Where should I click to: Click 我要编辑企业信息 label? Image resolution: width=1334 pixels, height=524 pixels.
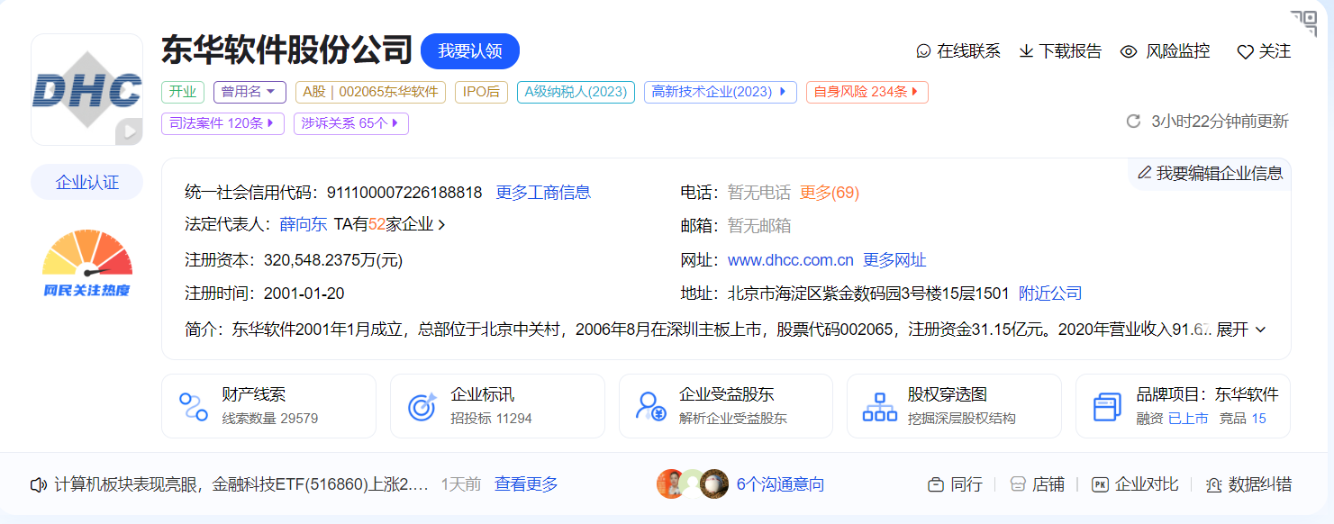[1220, 173]
